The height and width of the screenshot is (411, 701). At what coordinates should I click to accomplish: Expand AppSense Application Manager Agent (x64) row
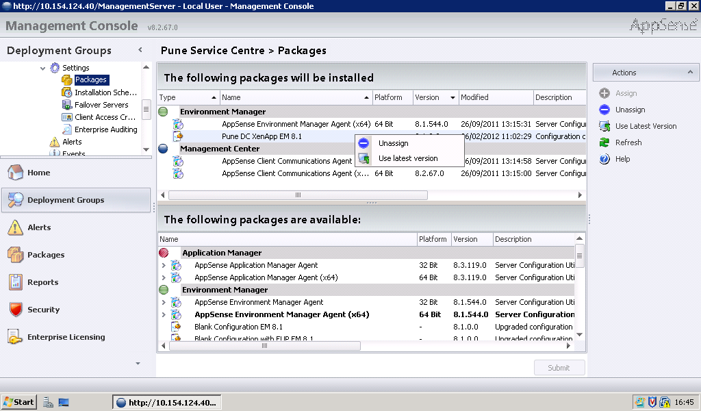tap(163, 277)
